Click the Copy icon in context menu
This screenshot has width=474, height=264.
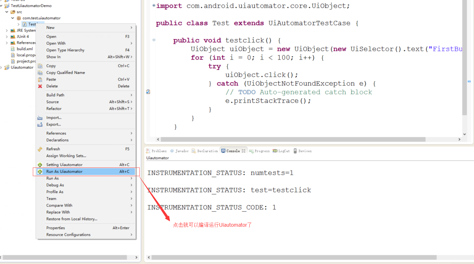coord(40,66)
